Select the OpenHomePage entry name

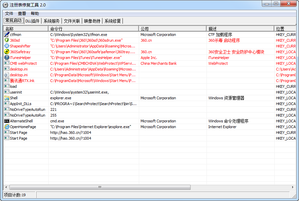tap(23, 127)
